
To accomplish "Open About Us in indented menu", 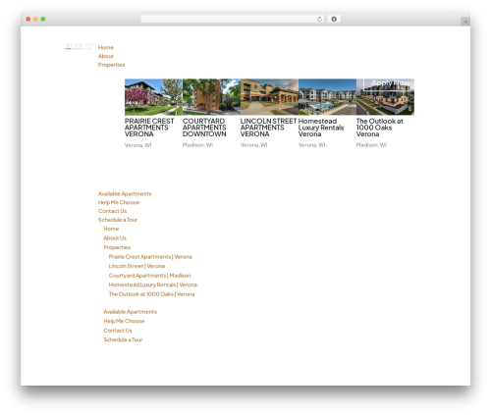I will point(115,238).
